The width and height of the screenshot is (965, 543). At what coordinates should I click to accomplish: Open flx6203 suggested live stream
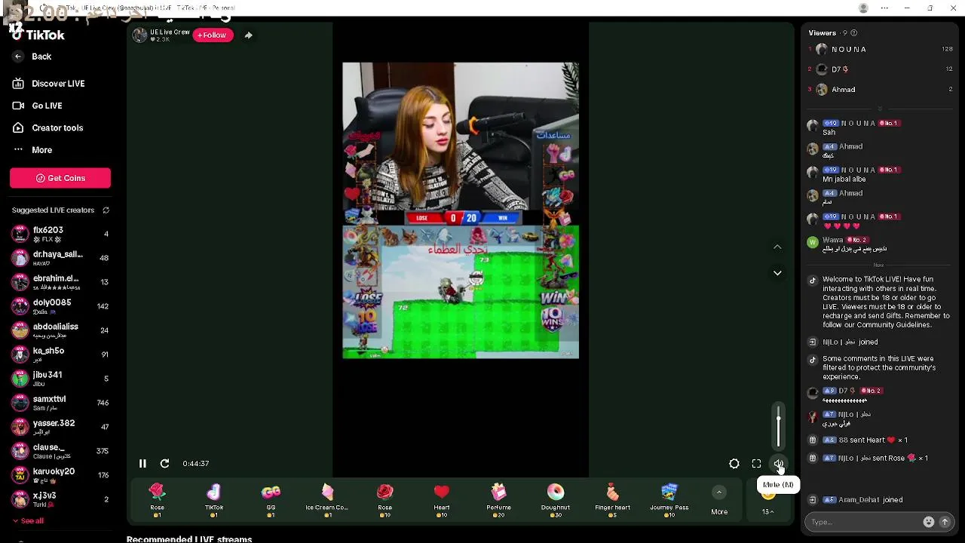(60, 234)
